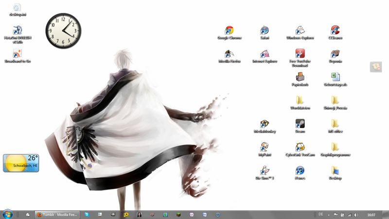The width and height of the screenshot is (389, 219).
Task: Click the Skype icon in the taskbar
Action: 87,215
